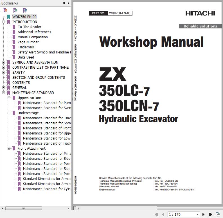This screenshot has height=218, width=223.
Task: Click the page view mode icon
Action: [218, 214]
